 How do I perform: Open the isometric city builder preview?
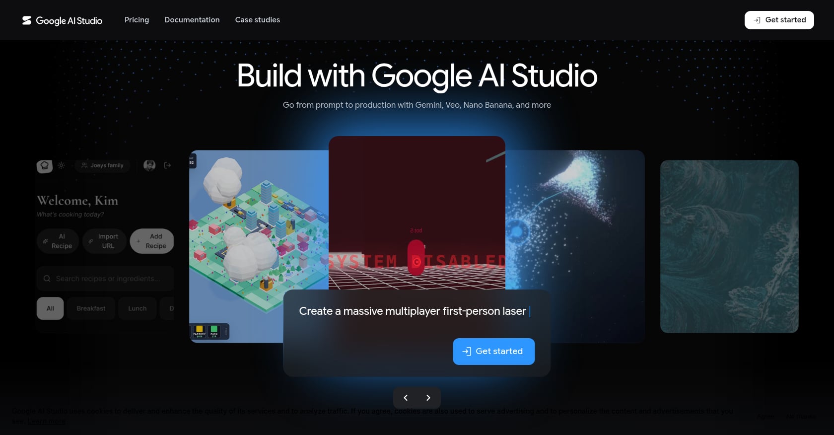[258, 247]
